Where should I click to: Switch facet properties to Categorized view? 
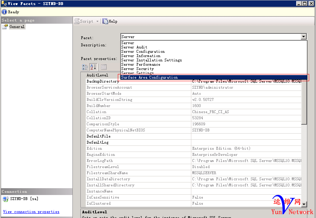click(x=85, y=67)
